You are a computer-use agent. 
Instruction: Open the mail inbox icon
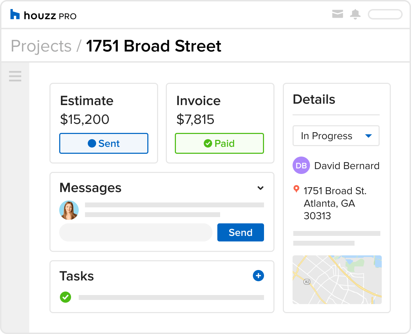(x=338, y=14)
